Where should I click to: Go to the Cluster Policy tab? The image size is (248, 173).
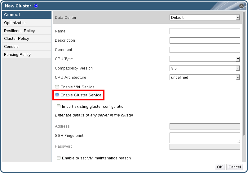17,39
